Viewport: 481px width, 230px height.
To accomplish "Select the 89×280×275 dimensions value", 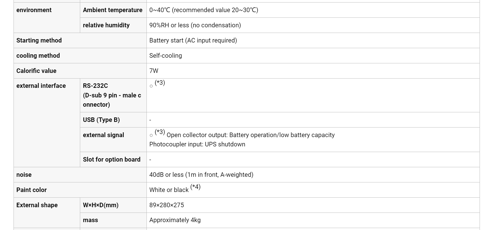I will [x=167, y=205].
